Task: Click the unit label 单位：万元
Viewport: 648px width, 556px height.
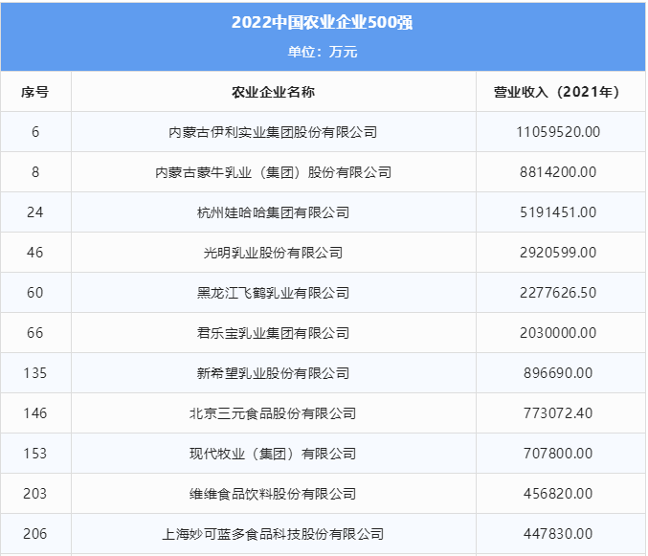Action: click(323, 52)
